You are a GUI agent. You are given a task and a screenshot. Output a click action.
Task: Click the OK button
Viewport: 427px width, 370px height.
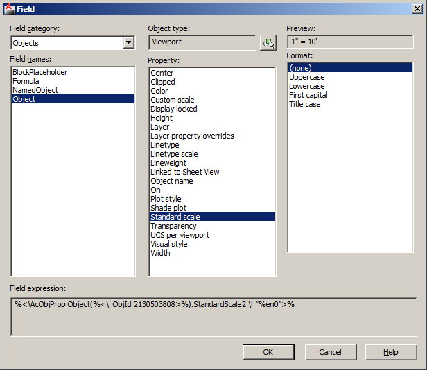pos(268,352)
